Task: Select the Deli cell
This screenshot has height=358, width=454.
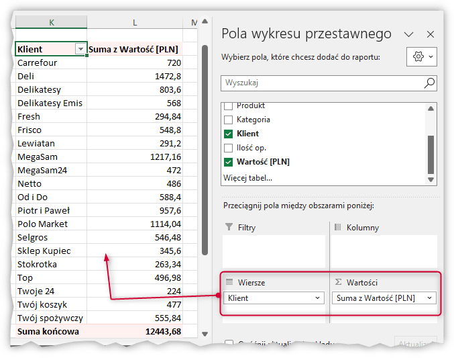Action: point(51,76)
